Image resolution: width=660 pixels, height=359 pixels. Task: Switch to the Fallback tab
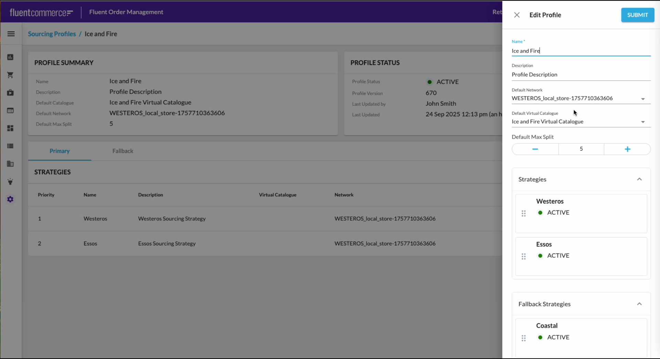(x=122, y=151)
